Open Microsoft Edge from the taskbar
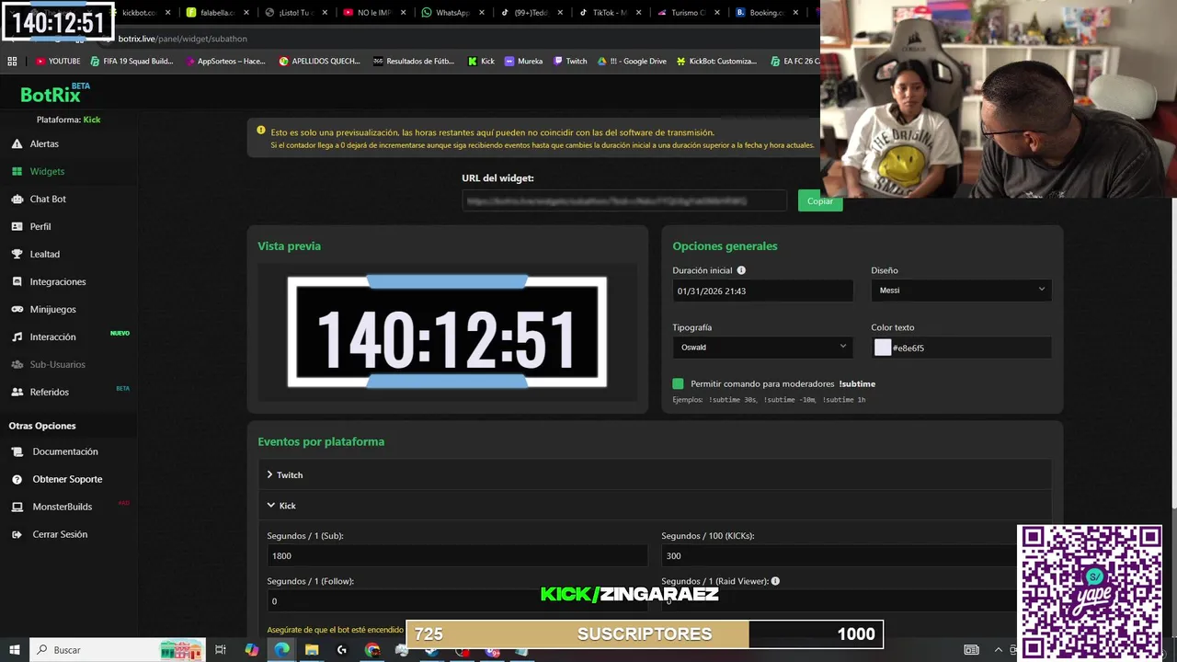Screen dimensions: 1177x662 click(x=281, y=650)
